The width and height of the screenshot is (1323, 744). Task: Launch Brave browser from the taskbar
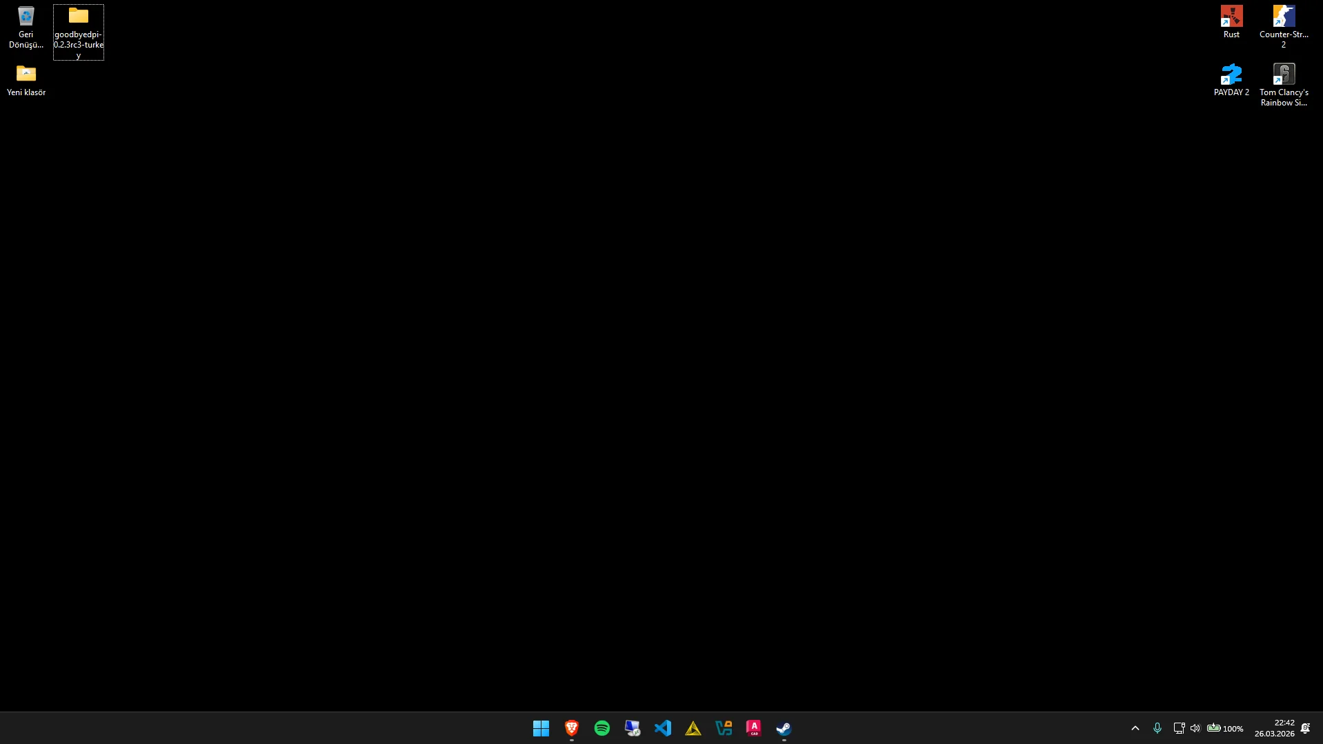[x=570, y=727]
